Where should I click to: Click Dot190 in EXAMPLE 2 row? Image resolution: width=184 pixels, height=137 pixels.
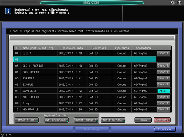click(93, 91)
